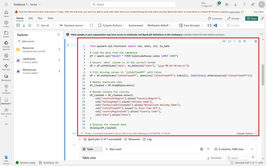The height and width of the screenshot is (166, 266).
Task: Open the Log tab under the cell
Action: coord(147,139)
